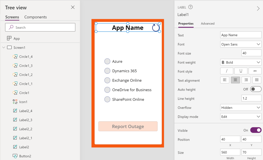Click the Font size input field
263x160 pixels.
[251, 53]
